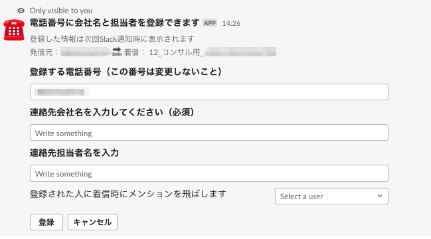Image resolution: width=431 pixels, height=239 pixels.
Task: Click into the 連絡先会社名 input field
Action: coord(209,133)
